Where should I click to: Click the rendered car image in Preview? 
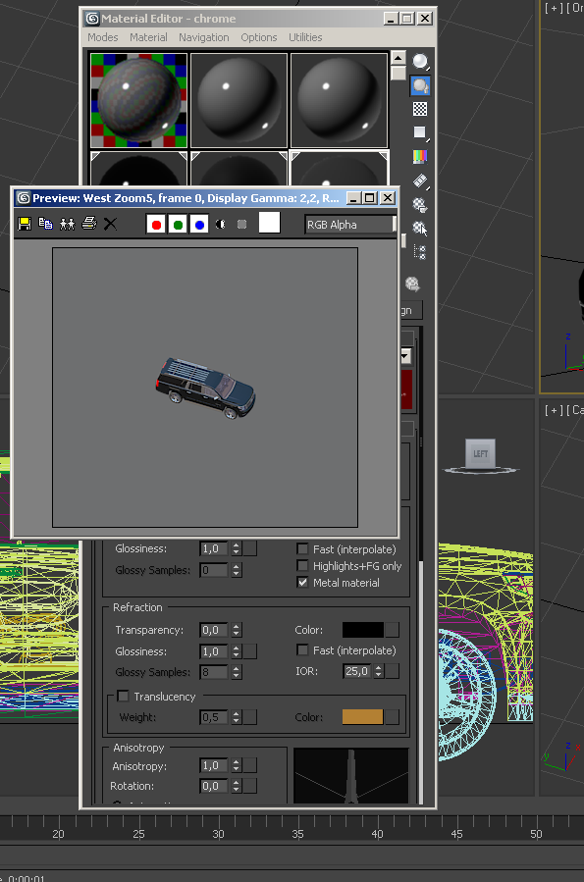(205, 389)
